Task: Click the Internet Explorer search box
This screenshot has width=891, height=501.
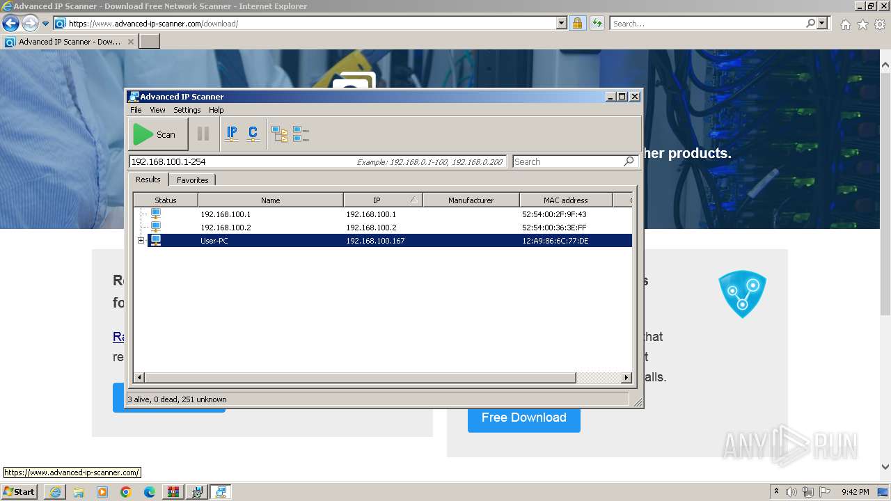Action: (x=707, y=24)
